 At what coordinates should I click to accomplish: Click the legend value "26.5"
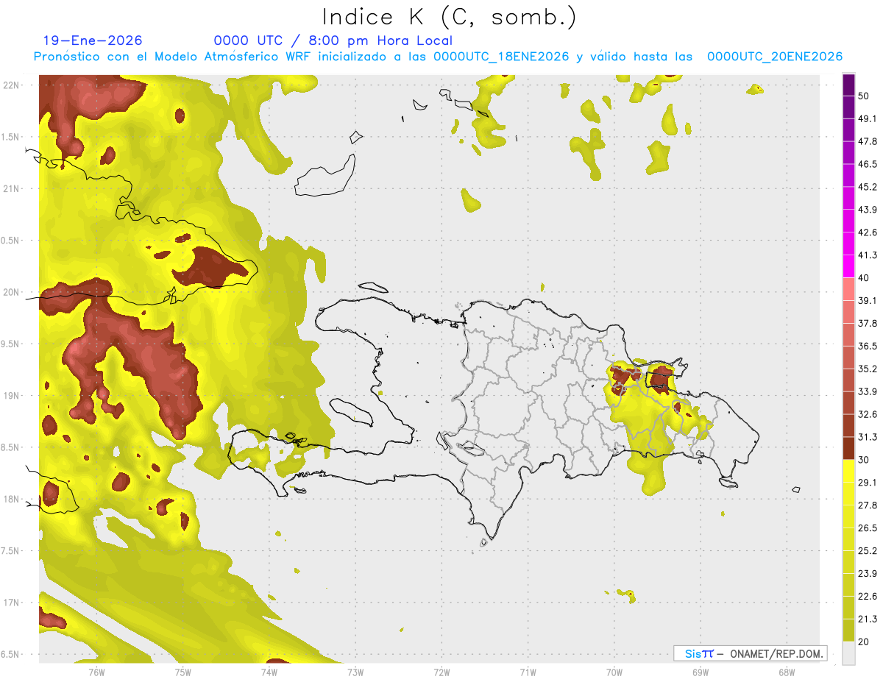tap(868, 528)
